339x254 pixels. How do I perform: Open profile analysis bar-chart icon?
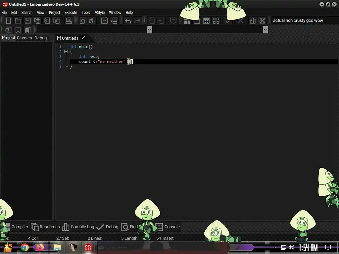[253, 21]
